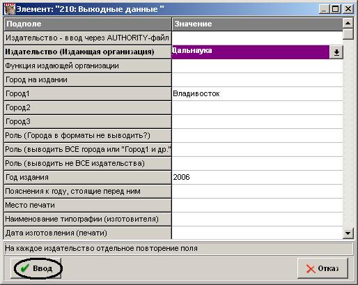Confirm with the Ввод button
This screenshot has width=358, height=285.
coord(36,268)
